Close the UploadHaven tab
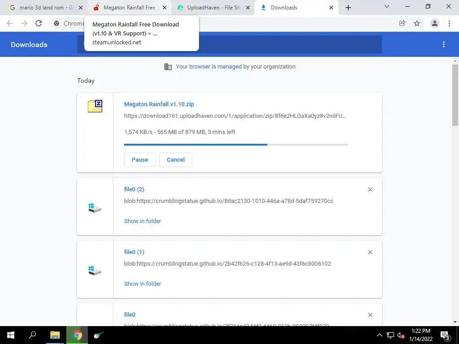Screen dimensions: 459x344 [248, 8]
